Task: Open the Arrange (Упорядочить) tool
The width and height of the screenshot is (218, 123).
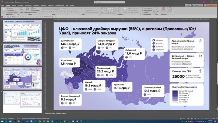Action: pos(119,10)
